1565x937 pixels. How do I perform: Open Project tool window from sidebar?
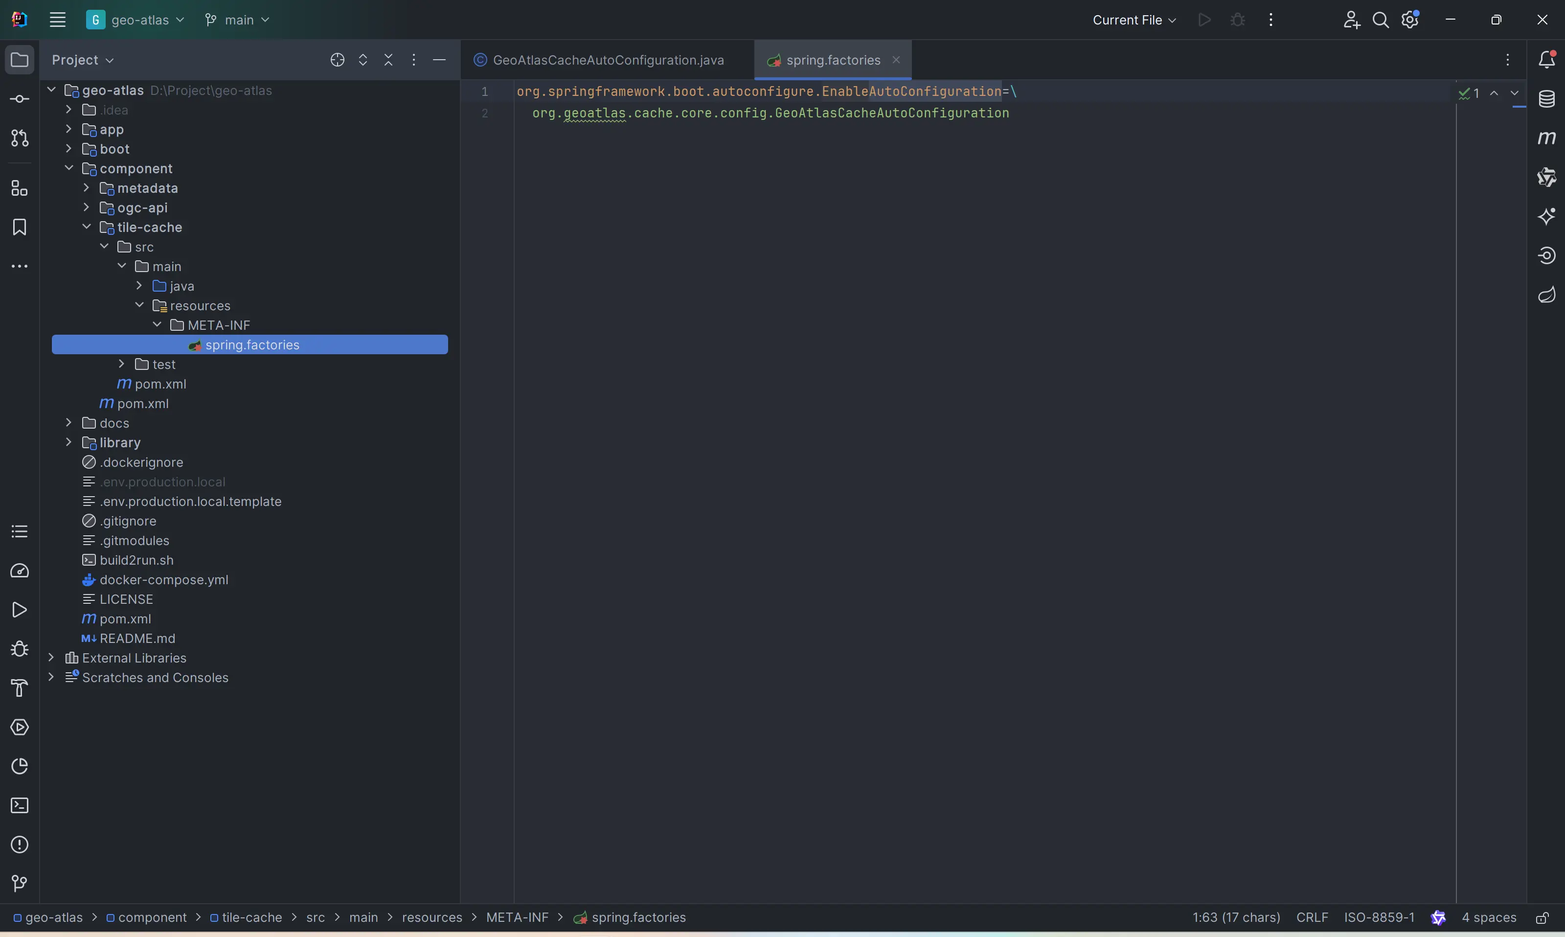pos(20,60)
